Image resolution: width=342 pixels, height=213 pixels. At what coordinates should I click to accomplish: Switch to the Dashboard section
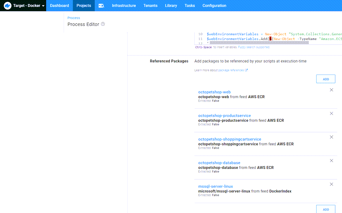pos(59,5)
